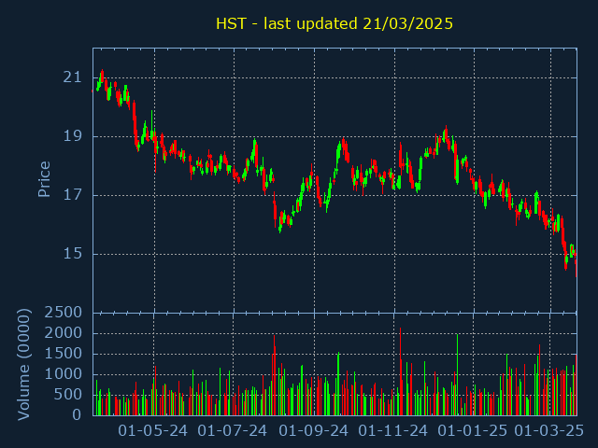Viewport: 598px width, 448px height.
Task: Click date label 01-01-25
Action: [473, 431]
